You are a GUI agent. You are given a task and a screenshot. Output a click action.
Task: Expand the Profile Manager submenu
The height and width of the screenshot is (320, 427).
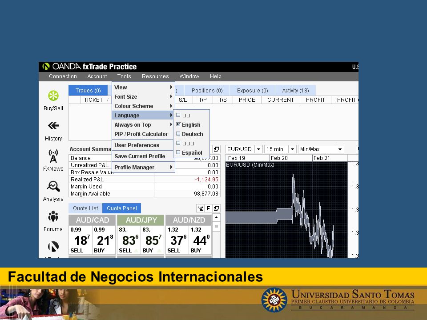pos(143,168)
